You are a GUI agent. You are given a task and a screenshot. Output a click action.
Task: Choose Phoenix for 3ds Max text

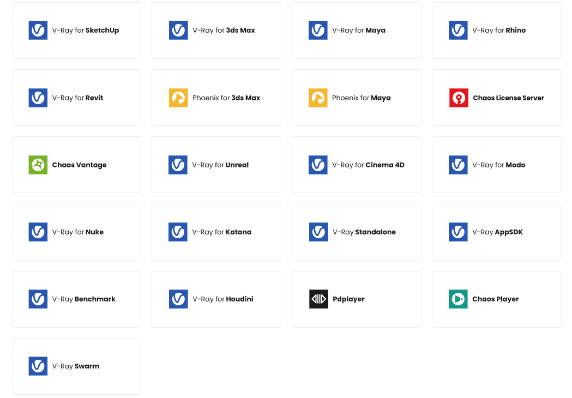(x=226, y=98)
